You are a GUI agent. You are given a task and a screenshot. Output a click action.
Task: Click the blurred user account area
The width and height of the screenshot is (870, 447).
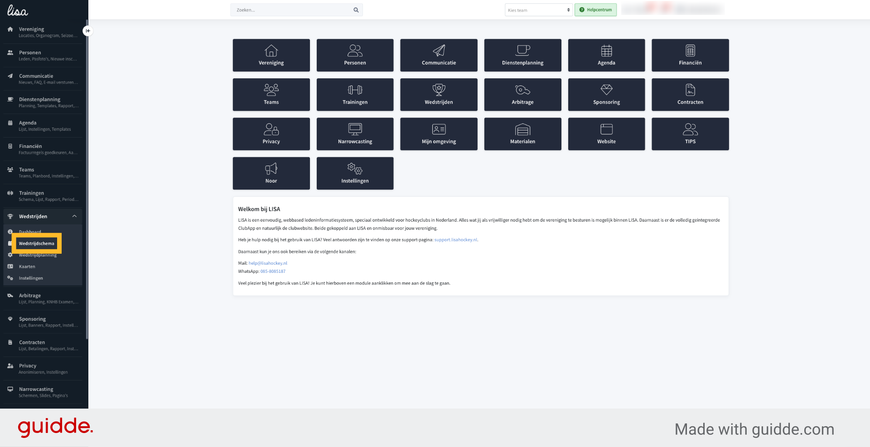[672, 9]
